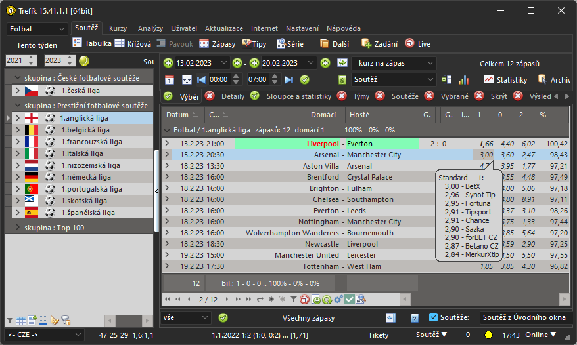The image size is (577, 345).
Task: Click the Všechny zápasy button
Action: tap(308, 318)
